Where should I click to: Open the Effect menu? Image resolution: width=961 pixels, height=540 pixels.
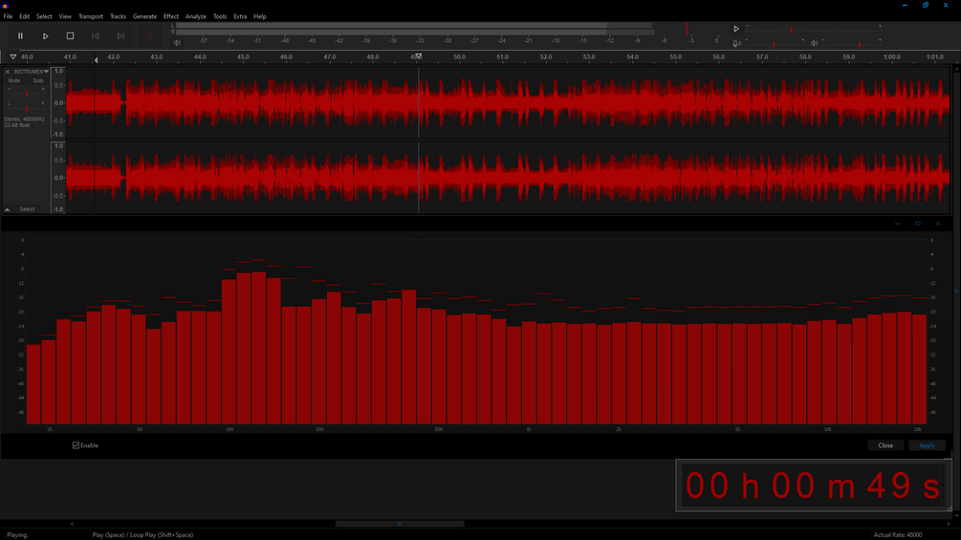pyautogui.click(x=171, y=16)
